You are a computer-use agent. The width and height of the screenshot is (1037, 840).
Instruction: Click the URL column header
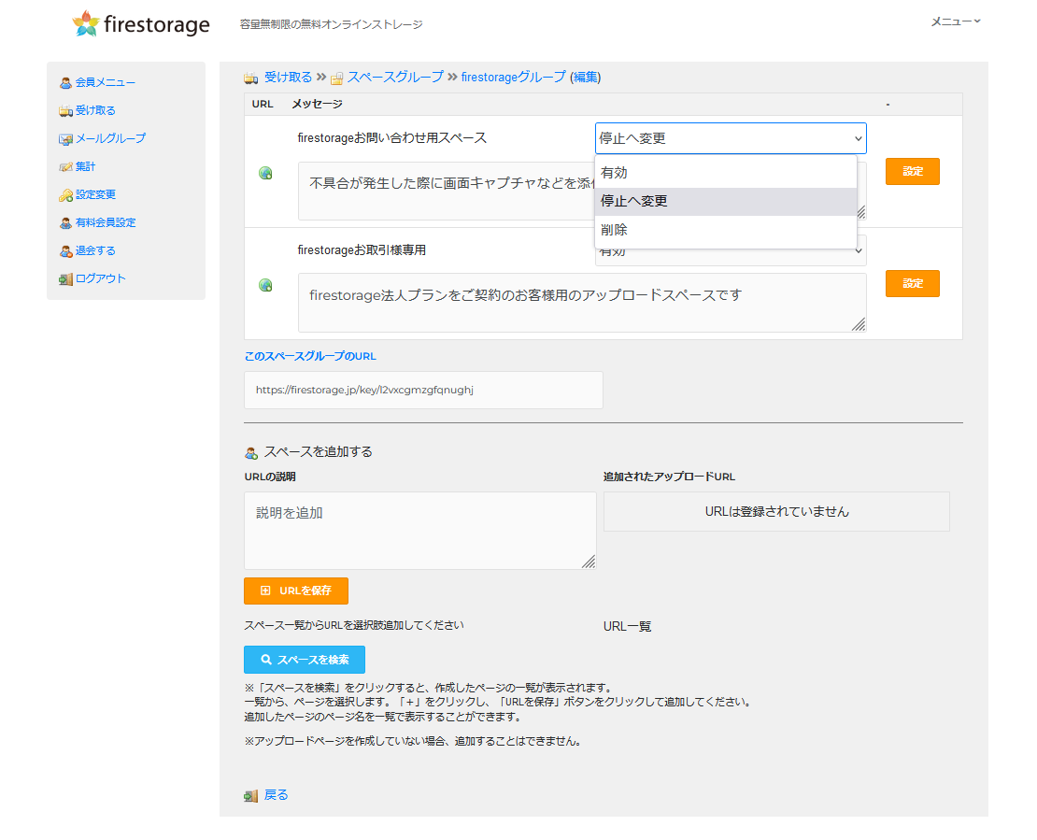coord(263,104)
